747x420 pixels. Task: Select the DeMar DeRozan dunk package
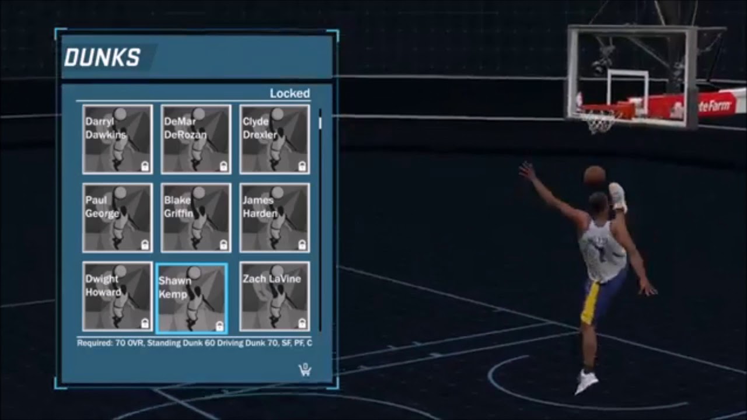point(196,139)
